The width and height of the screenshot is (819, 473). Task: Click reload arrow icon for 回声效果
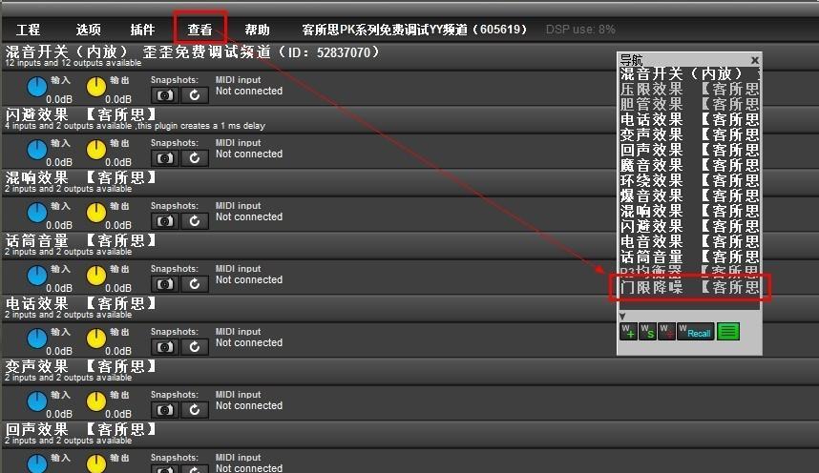(x=195, y=469)
